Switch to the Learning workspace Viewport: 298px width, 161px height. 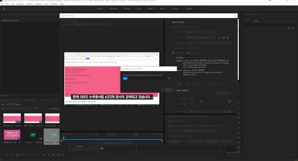pos(99,9)
